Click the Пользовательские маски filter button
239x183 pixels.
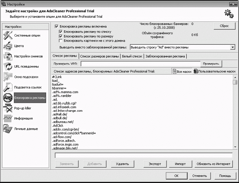pos(214,71)
